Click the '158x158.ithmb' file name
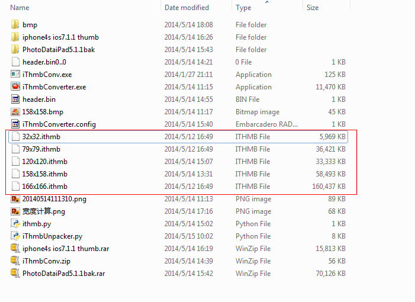 coord(45,174)
